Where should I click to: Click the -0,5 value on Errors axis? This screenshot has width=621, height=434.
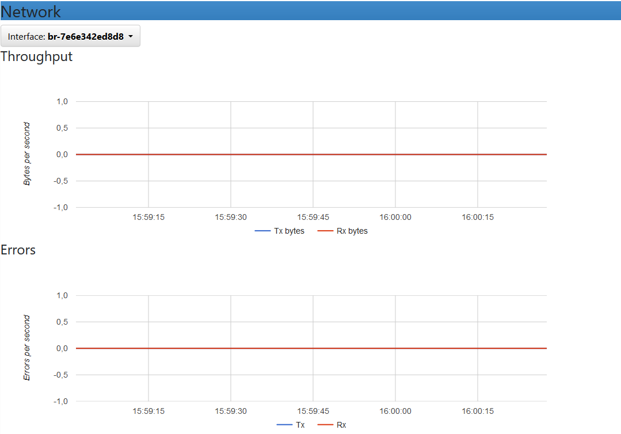click(61, 375)
